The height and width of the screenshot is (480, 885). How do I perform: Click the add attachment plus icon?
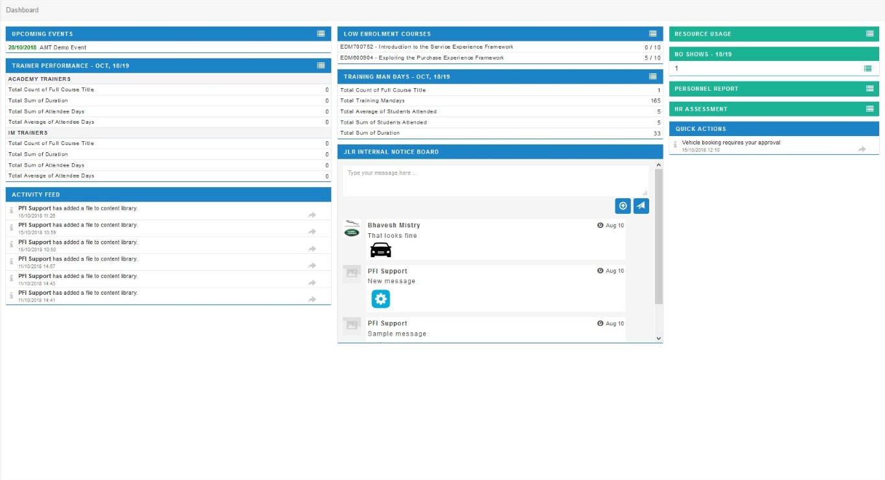[x=623, y=205]
